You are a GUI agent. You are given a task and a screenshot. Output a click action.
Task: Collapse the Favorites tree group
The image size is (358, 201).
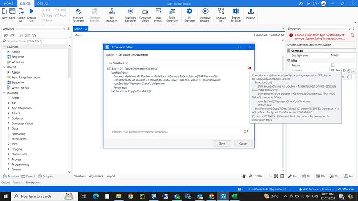tap(4, 47)
